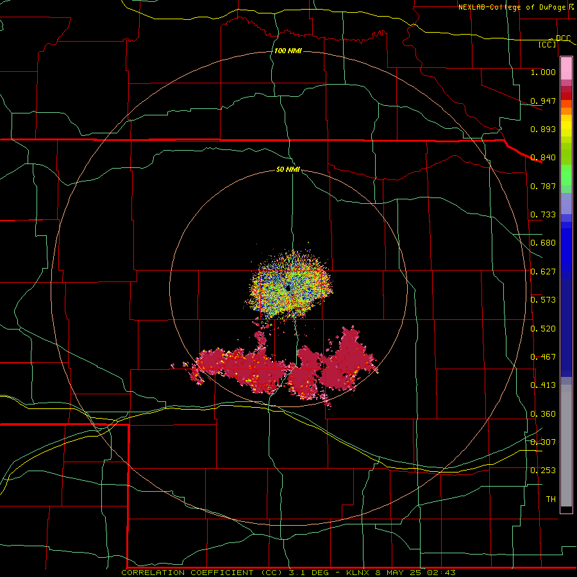The image size is (577, 577).
Task: Click the 0.733 legend value
Action: pyautogui.click(x=543, y=215)
